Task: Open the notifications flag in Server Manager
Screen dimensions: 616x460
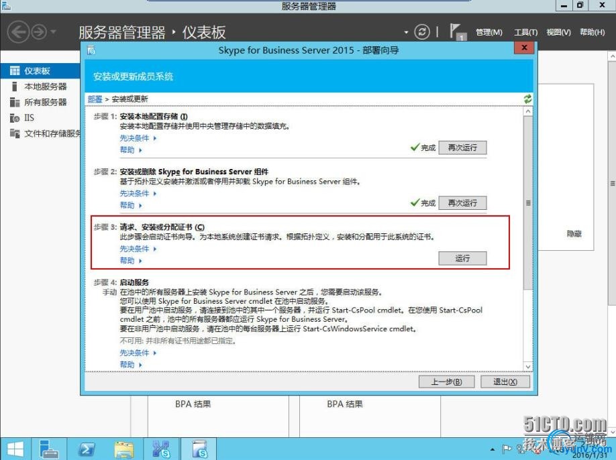Action: [457, 32]
